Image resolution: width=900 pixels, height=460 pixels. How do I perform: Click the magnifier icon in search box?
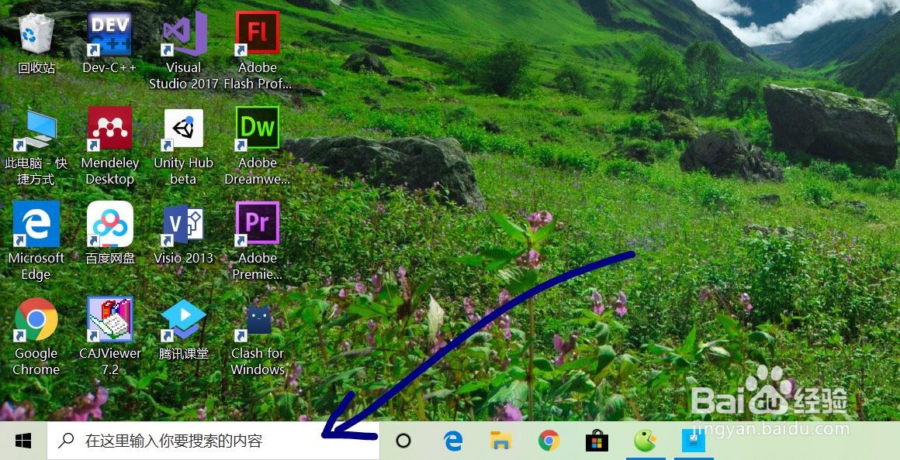tap(67, 441)
